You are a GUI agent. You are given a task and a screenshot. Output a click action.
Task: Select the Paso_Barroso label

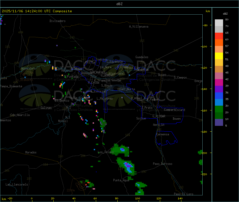(163, 164)
